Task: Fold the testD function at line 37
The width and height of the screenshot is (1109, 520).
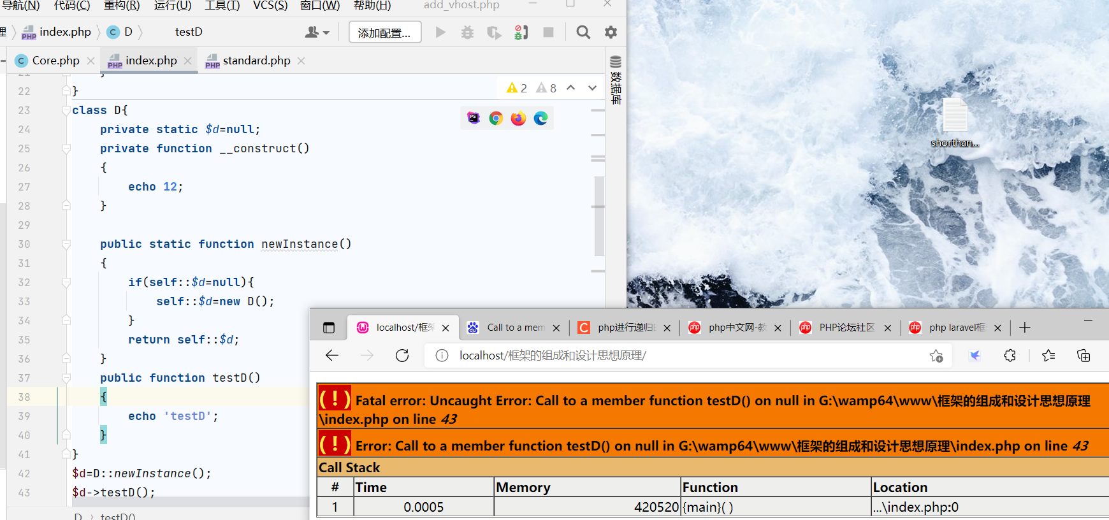Action: [66, 378]
